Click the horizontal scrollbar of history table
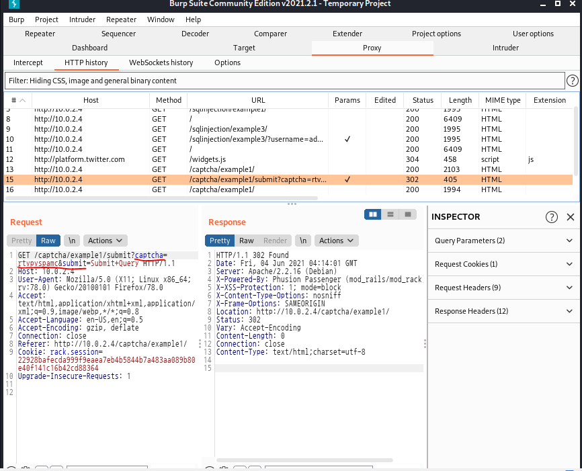The height and width of the screenshot is (471, 582). pos(161,198)
